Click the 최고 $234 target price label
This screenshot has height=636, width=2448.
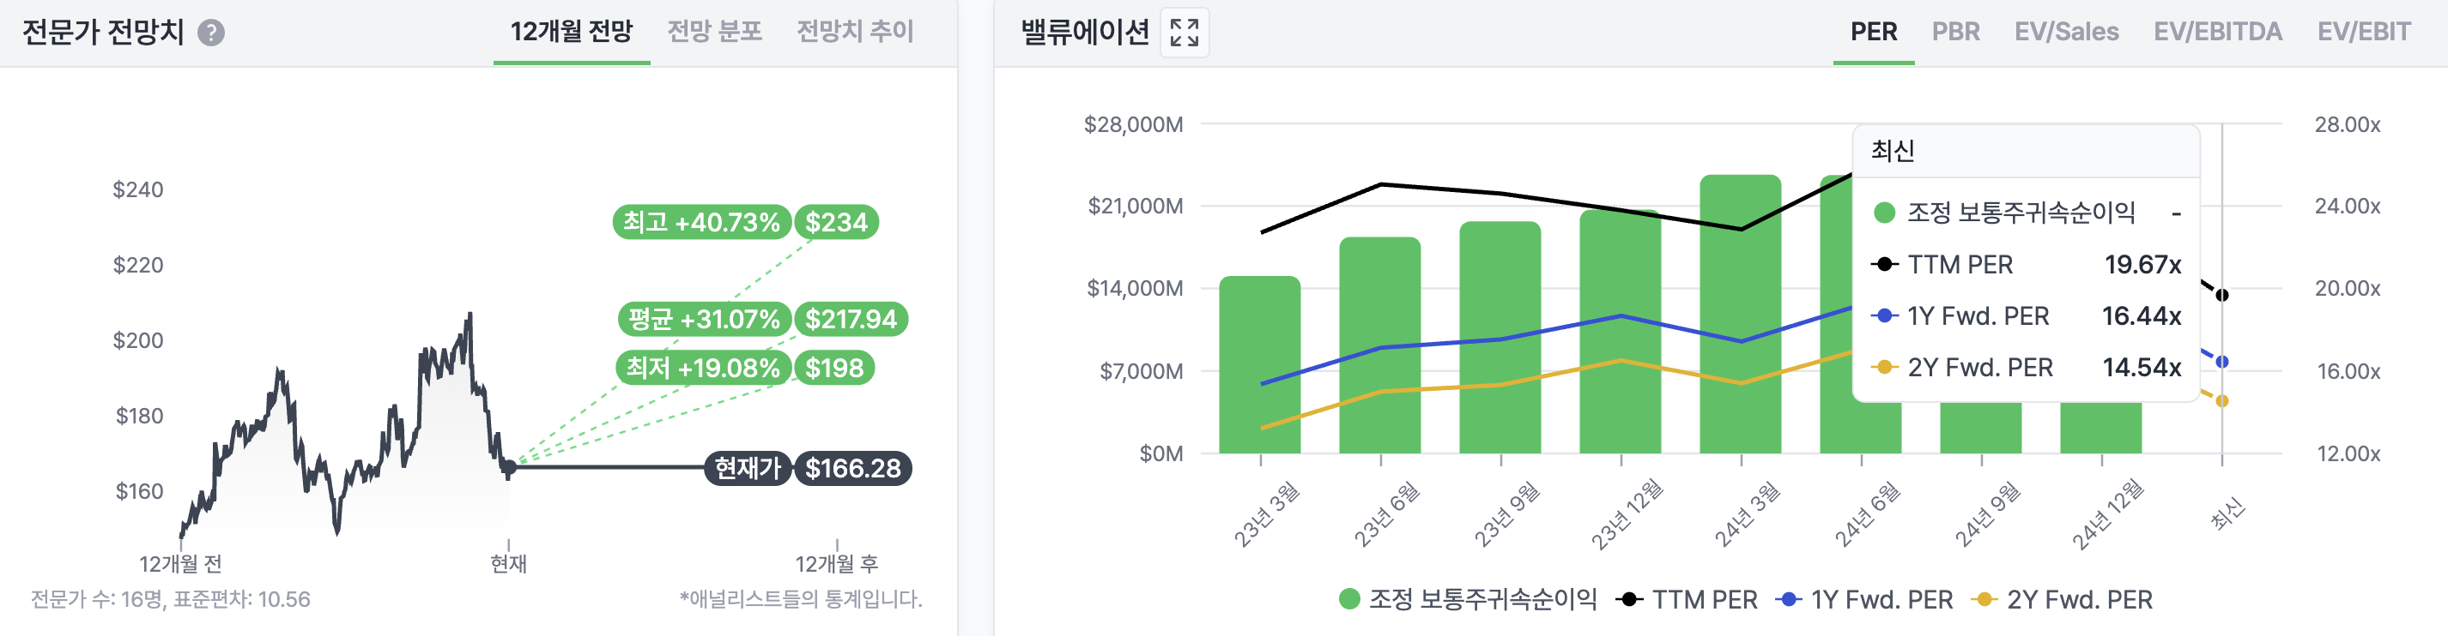(836, 222)
